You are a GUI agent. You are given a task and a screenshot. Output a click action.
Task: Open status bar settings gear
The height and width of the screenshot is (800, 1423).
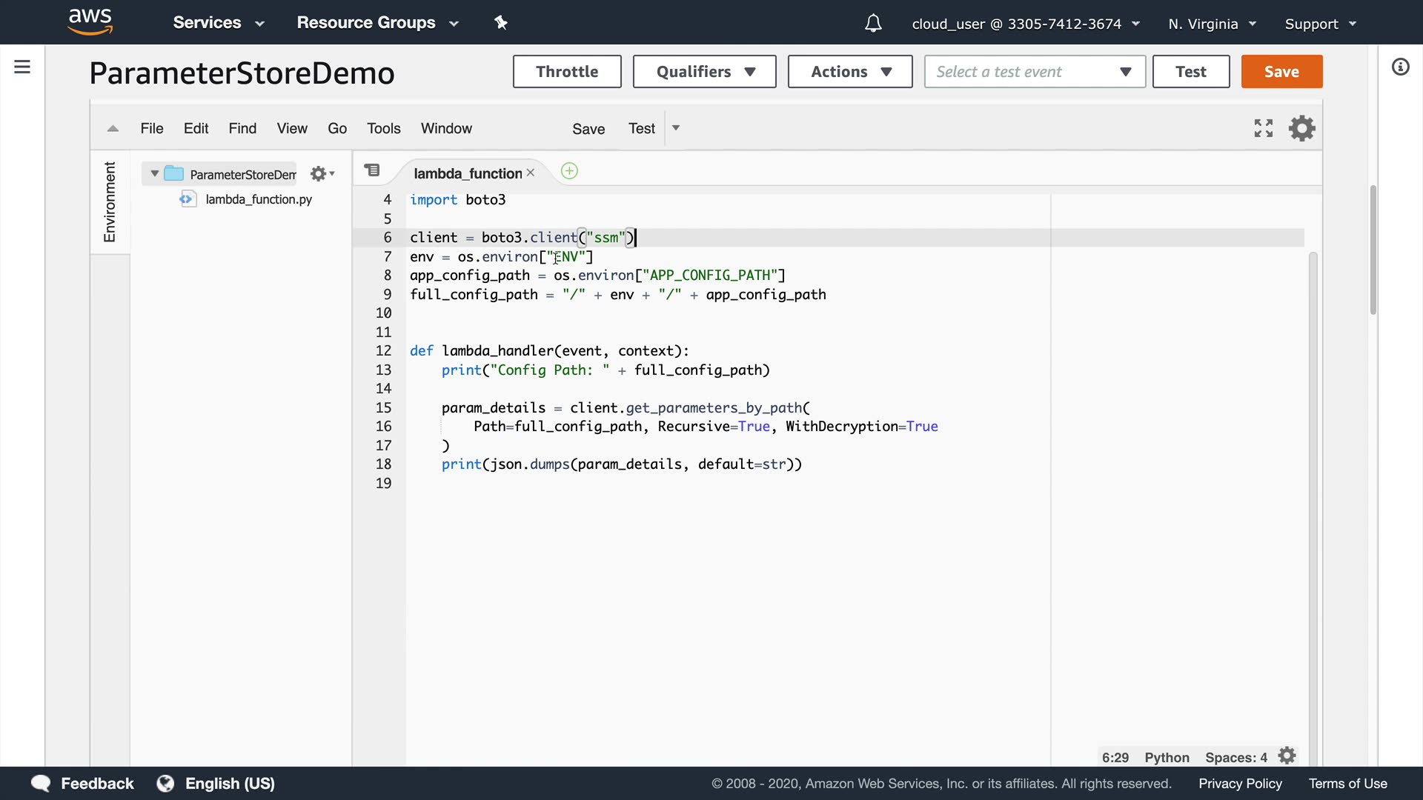click(1287, 756)
